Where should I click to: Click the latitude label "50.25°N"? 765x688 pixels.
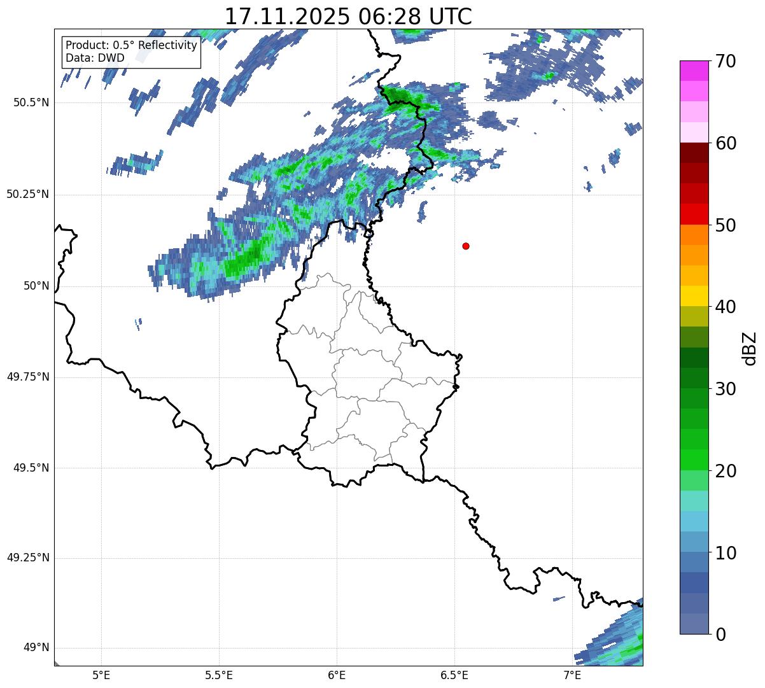[x=27, y=195]
